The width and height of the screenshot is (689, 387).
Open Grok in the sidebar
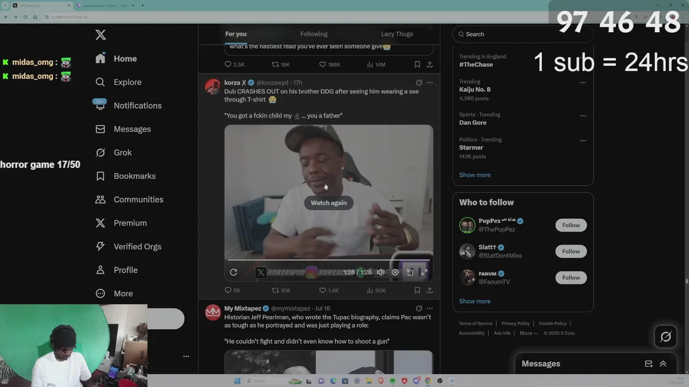click(114, 153)
